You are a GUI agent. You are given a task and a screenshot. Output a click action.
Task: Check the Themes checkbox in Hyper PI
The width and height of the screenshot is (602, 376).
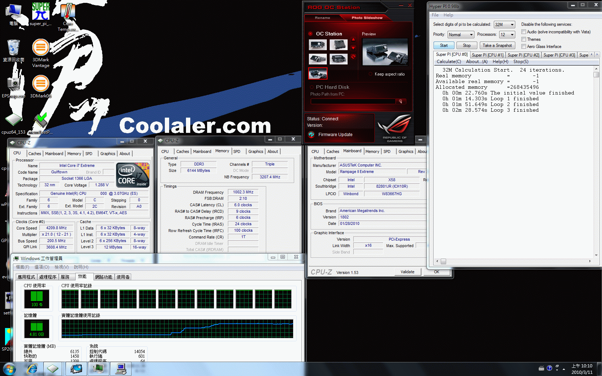[524, 39]
